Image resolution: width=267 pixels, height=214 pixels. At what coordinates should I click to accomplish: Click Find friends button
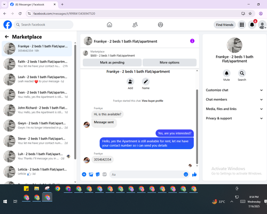[x=225, y=25]
